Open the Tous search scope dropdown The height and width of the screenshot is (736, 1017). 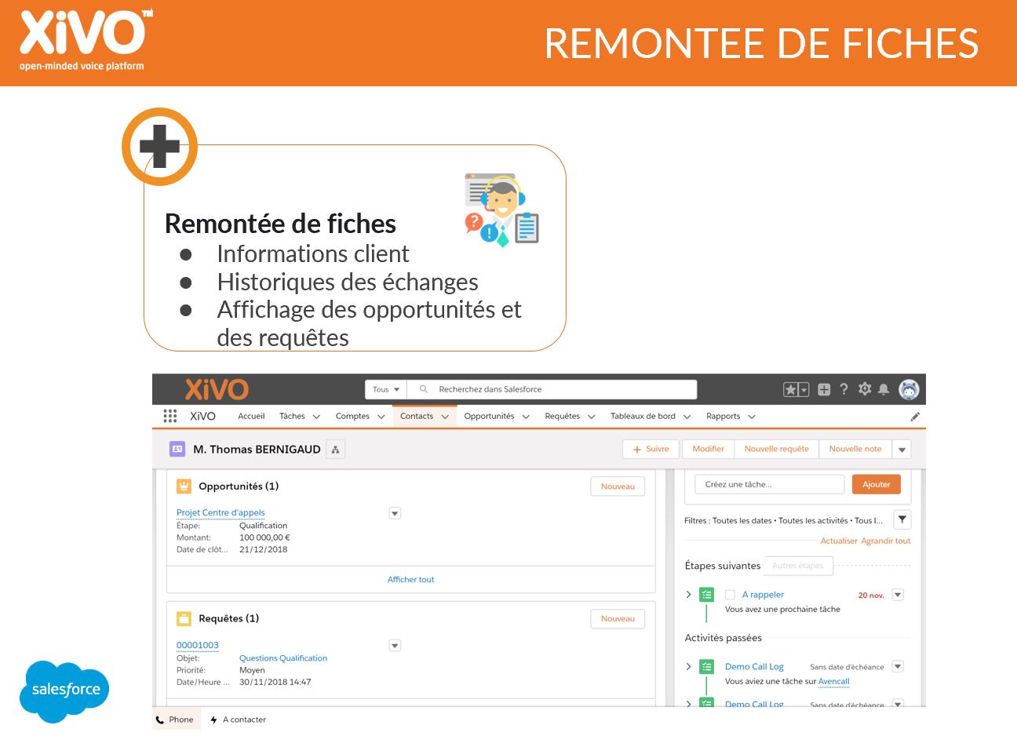[385, 389]
